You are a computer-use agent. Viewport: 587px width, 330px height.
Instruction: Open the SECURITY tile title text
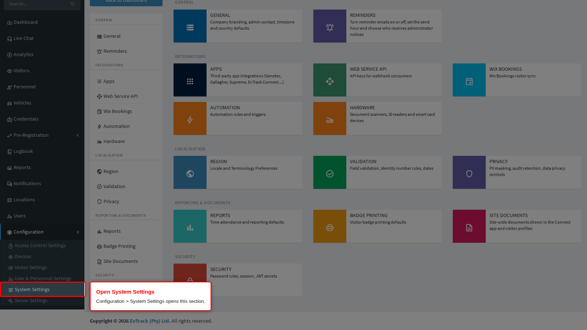click(221, 269)
